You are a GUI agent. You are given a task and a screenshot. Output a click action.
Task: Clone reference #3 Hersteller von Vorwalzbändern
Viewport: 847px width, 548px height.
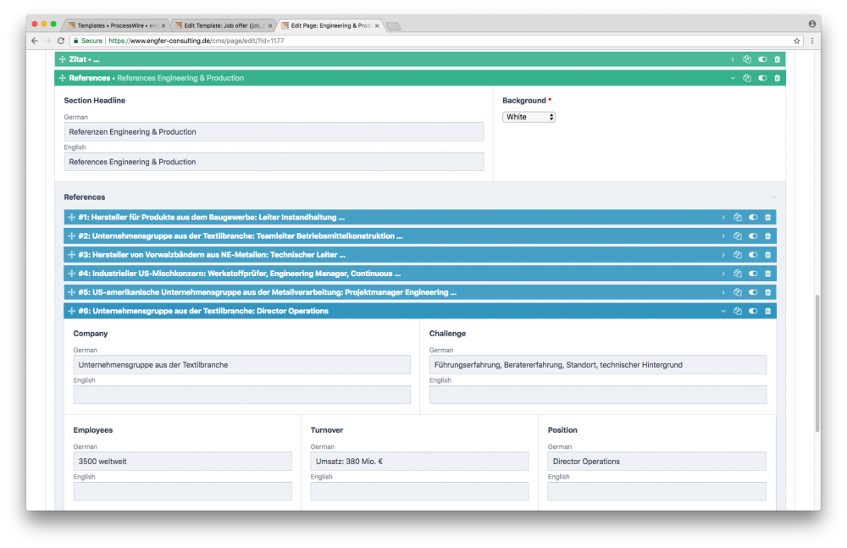click(x=738, y=255)
